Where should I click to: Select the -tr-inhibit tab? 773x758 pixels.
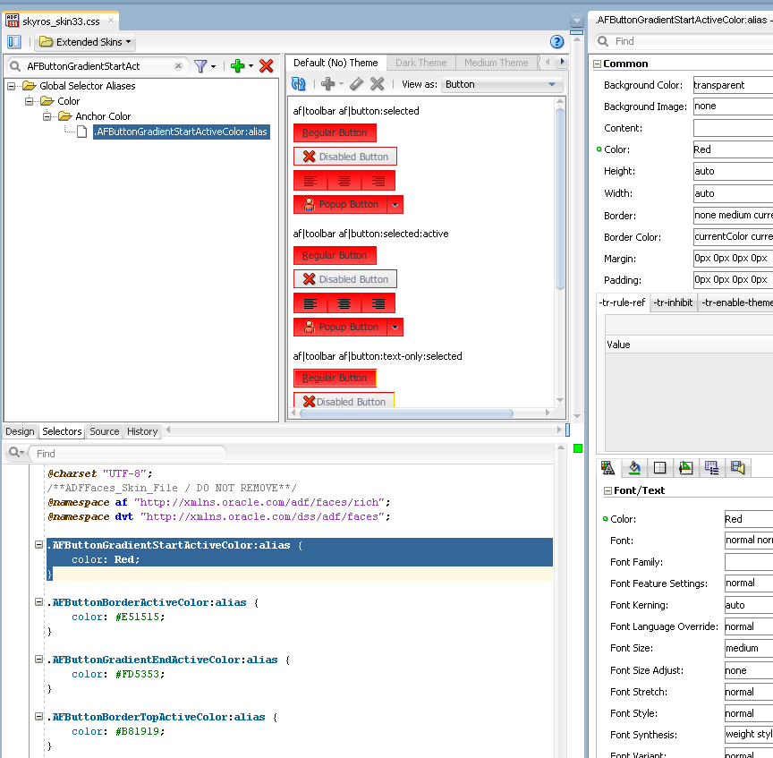point(673,302)
